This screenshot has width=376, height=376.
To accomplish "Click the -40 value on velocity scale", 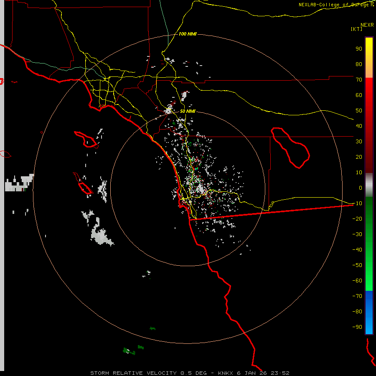I will (357, 250).
